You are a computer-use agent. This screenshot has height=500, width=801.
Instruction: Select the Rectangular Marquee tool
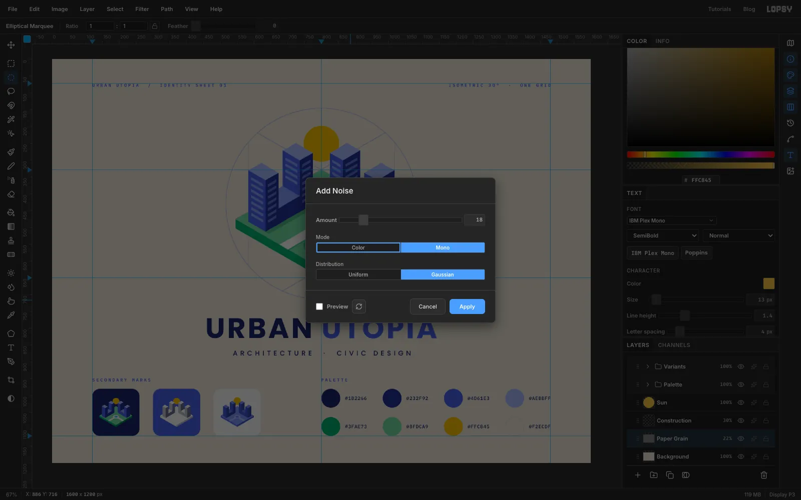point(11,63)
